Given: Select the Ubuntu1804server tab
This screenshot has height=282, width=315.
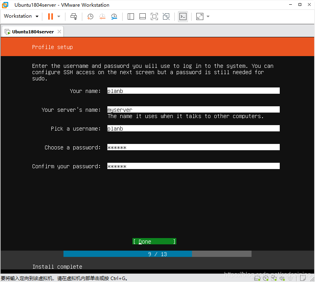Looking at the screenshot, I should [33, 32].
